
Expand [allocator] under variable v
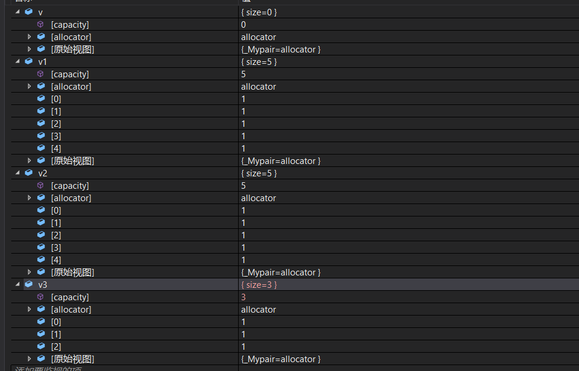coord(29,37)
